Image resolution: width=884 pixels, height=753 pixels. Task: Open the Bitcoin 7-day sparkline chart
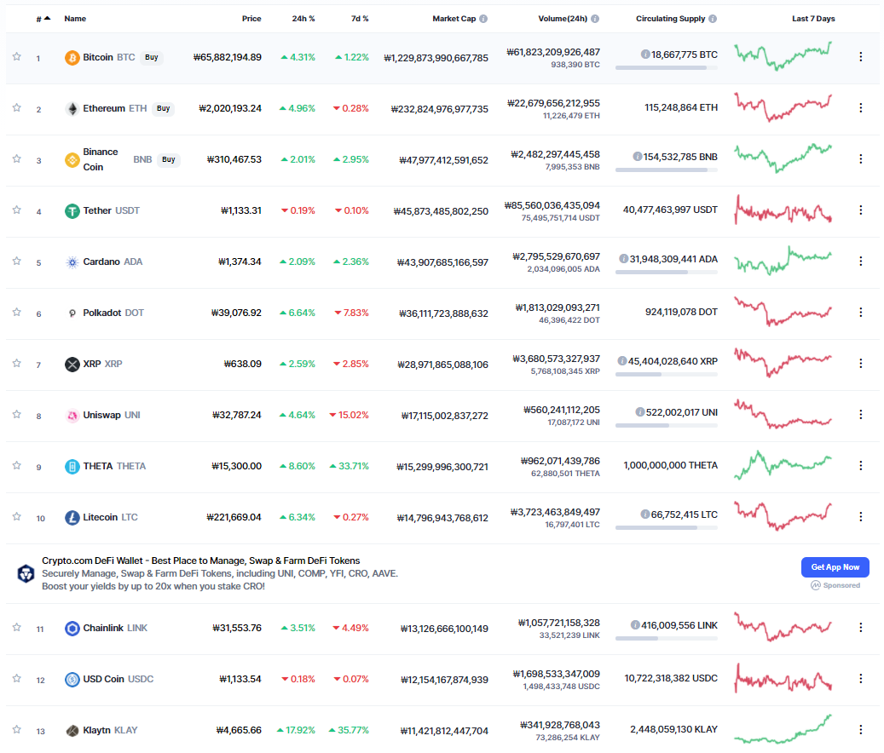[783, 56]
